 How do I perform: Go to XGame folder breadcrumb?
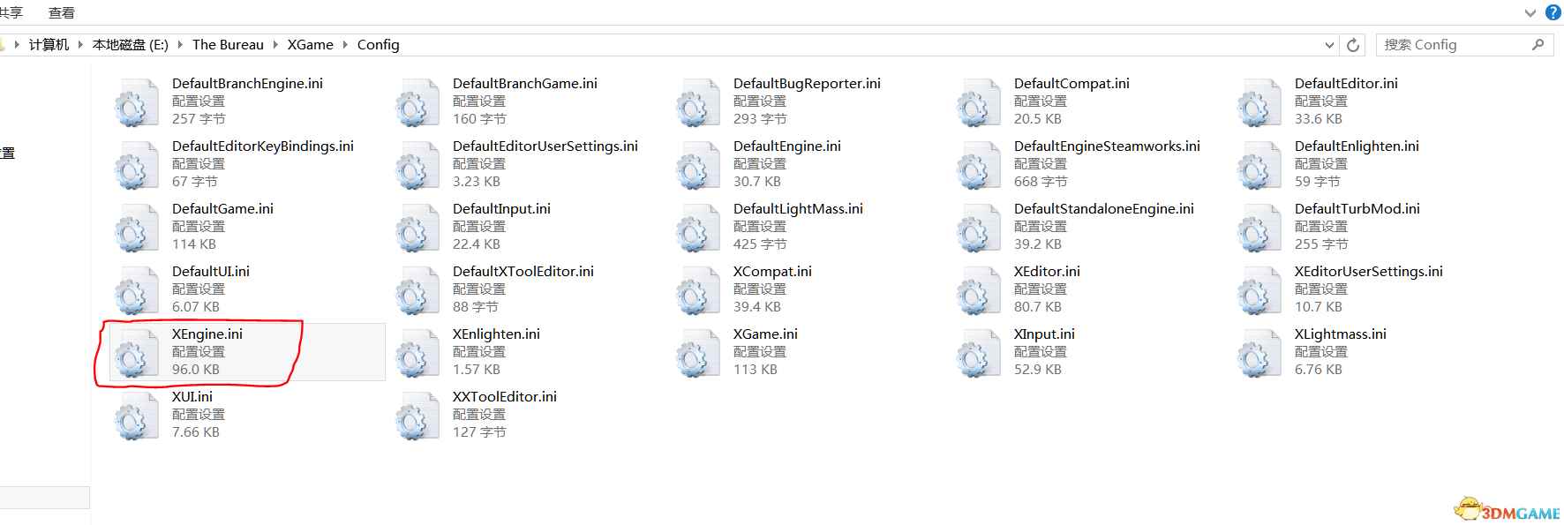tap(311, 44)
